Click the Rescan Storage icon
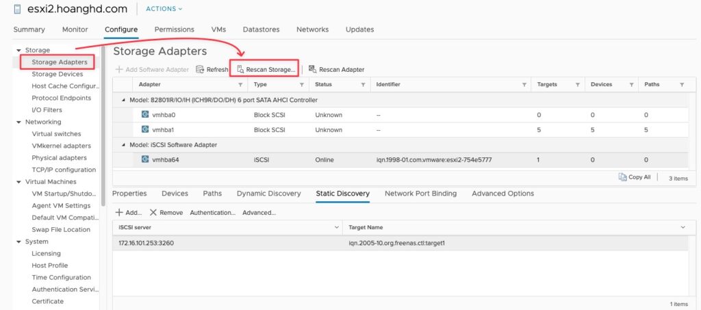 [240, 70]
